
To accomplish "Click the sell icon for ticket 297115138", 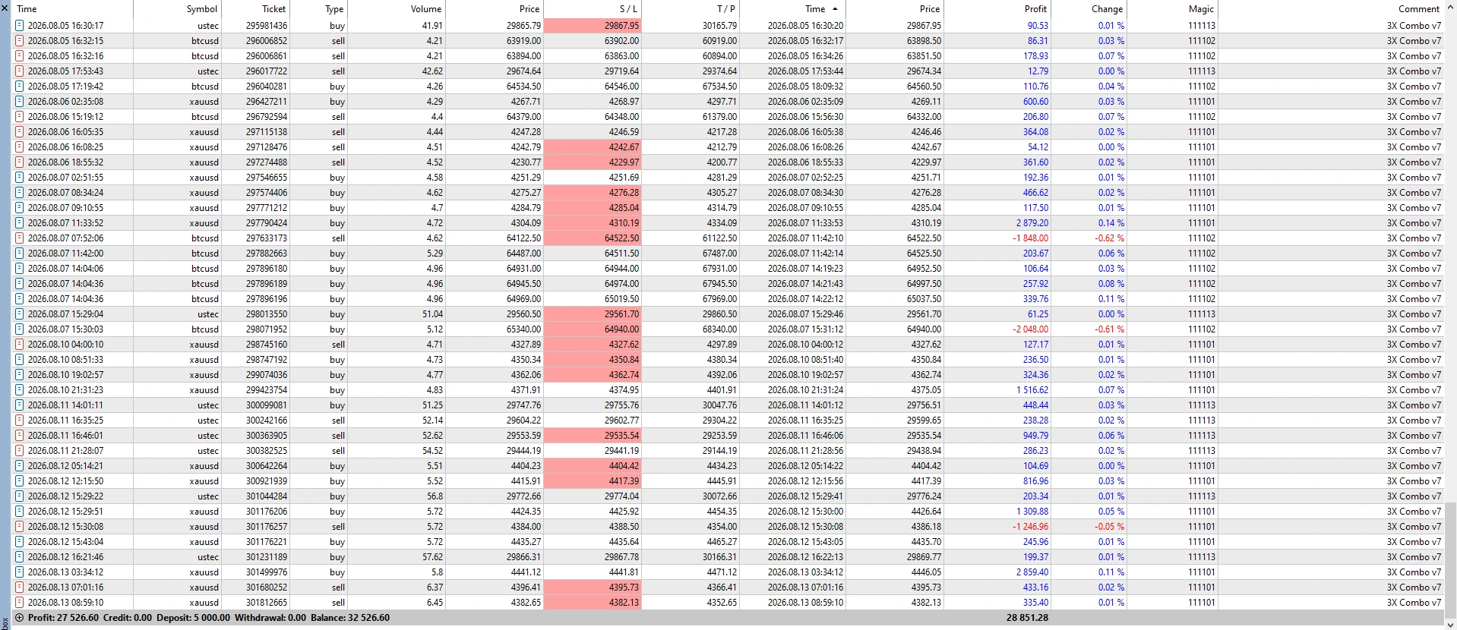I will pyautogui.click(x=20, y=132).
